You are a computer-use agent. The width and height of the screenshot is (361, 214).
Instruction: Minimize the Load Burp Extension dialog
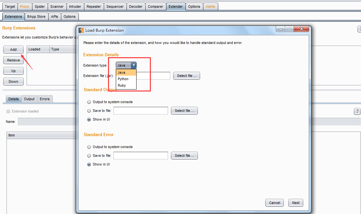(x=281, y=29)
